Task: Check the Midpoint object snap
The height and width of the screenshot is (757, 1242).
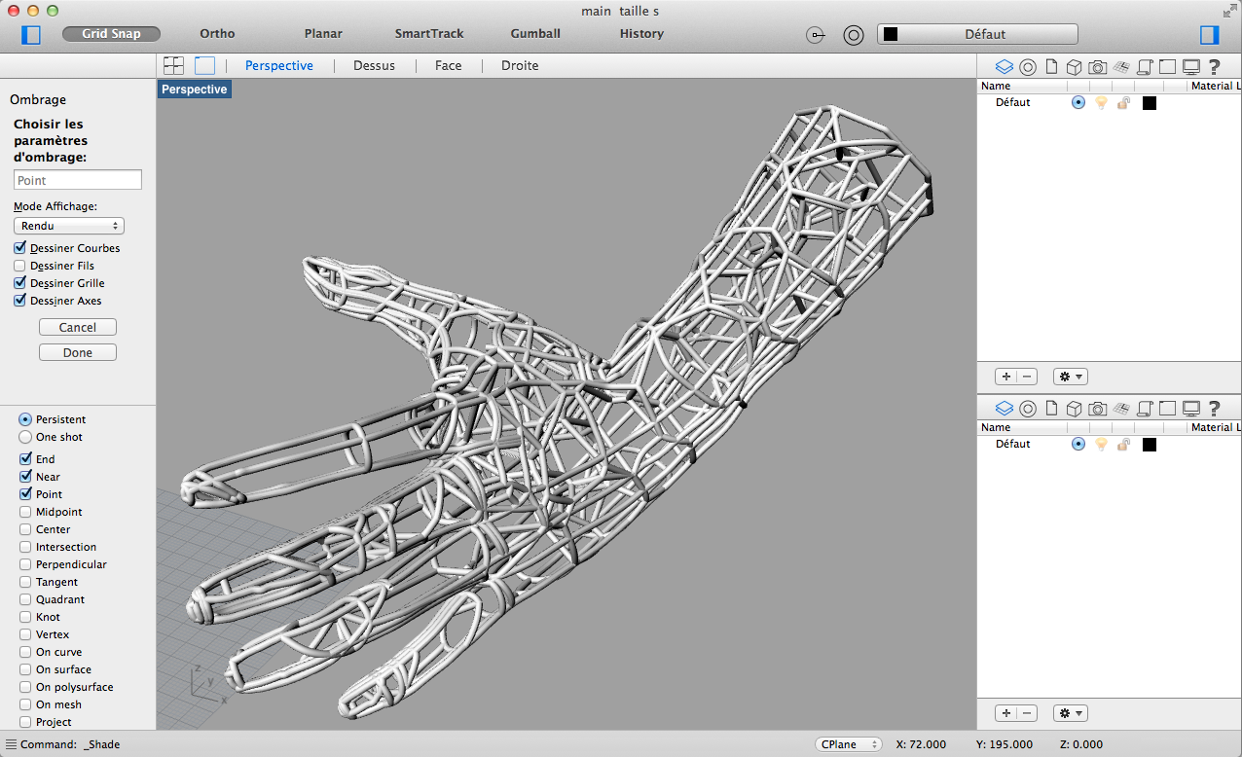Action: coord(25,512)
